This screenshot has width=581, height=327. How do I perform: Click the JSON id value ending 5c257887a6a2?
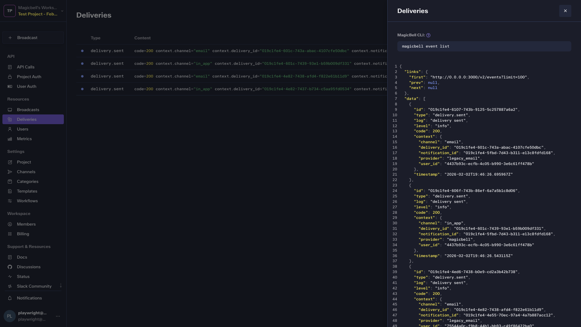473,110
